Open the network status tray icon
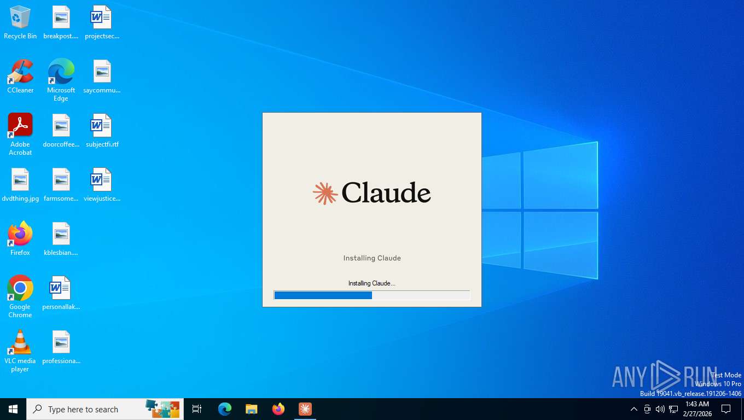The width and height of the screenshot is (744, 420). 673,409
